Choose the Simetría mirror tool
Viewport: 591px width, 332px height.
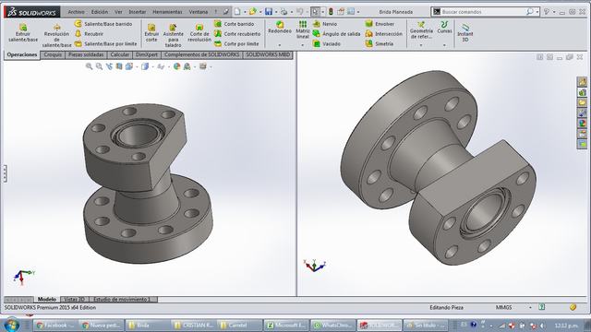pos(380,43)
